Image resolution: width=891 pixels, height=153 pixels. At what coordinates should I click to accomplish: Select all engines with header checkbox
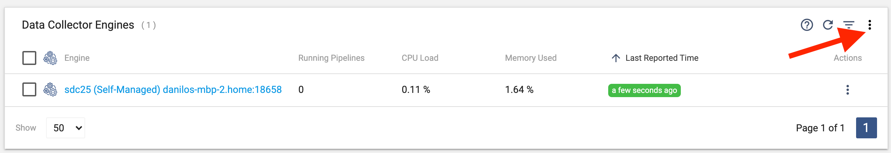[x=29, y=58]
